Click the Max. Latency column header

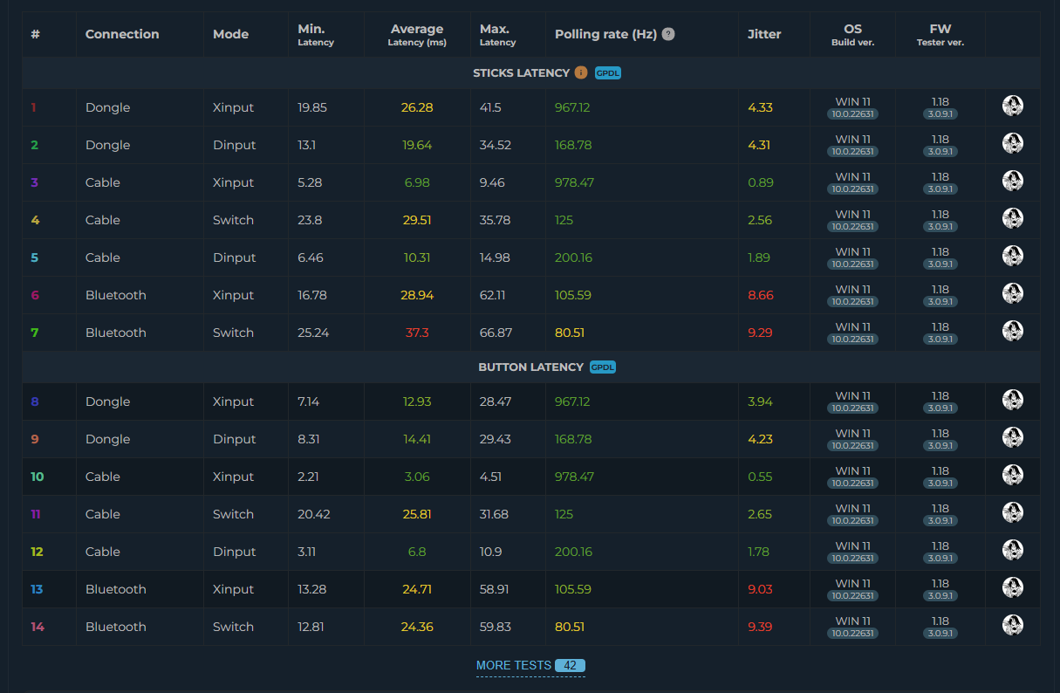498,35
